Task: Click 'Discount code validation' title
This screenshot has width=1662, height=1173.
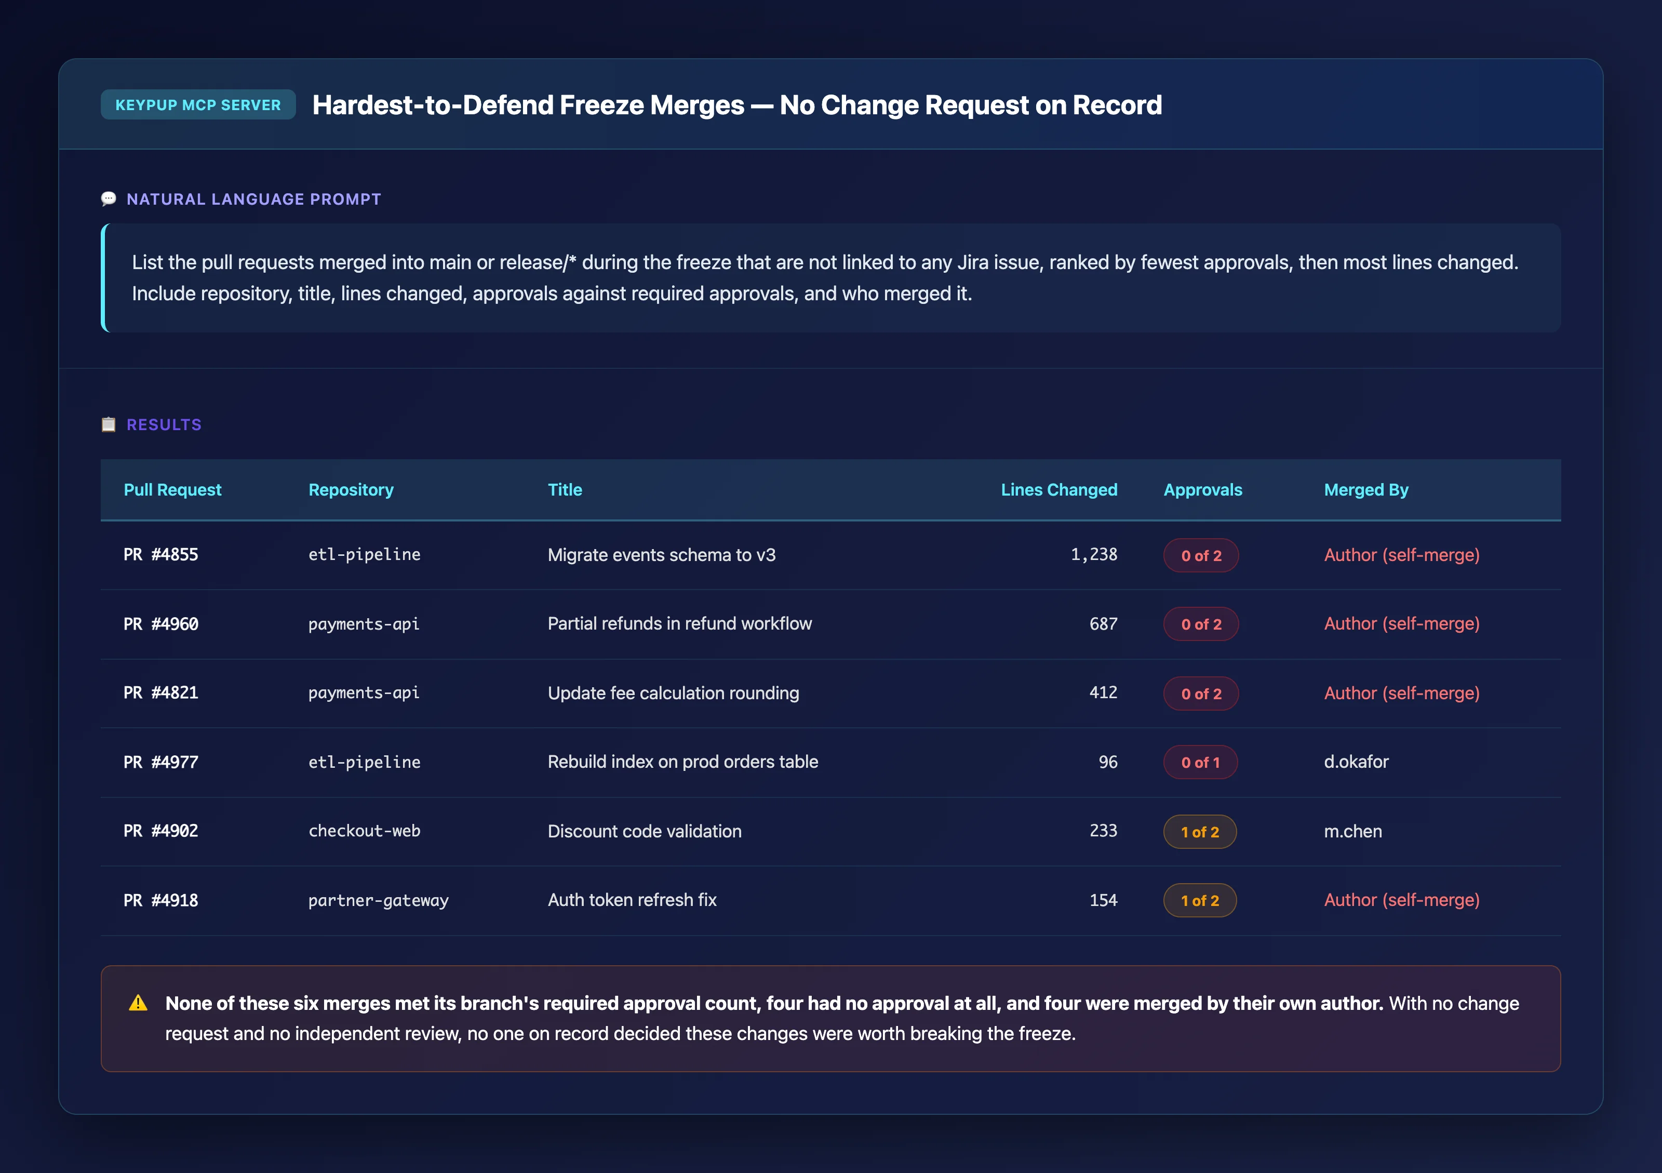Action: point(644,831)
